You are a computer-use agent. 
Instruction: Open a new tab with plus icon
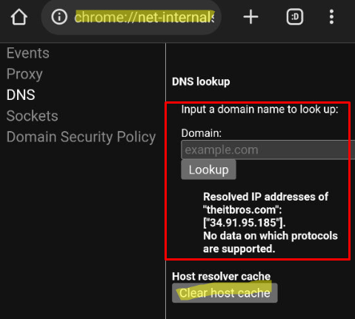point(251,17)
